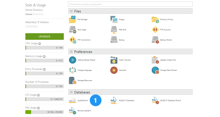Click the Disk Usage text link
This screenshot has height=117, width=220.
click(x=82, y=30)
